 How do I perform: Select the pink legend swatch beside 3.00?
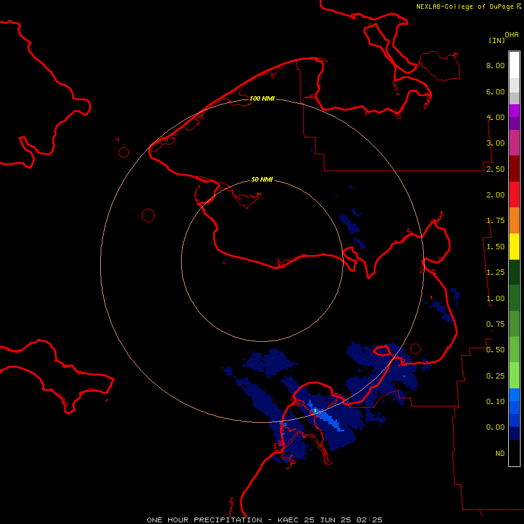[x=514, y=143]
